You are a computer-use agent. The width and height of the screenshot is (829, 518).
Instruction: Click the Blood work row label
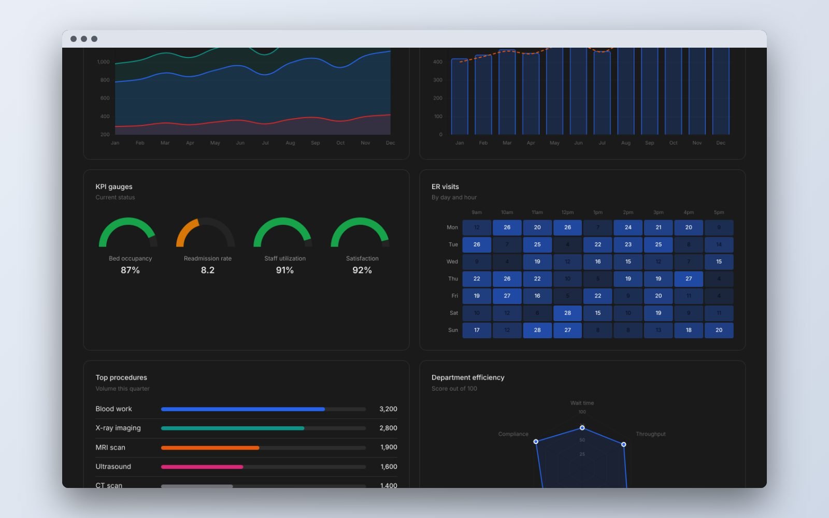(113, 409)
